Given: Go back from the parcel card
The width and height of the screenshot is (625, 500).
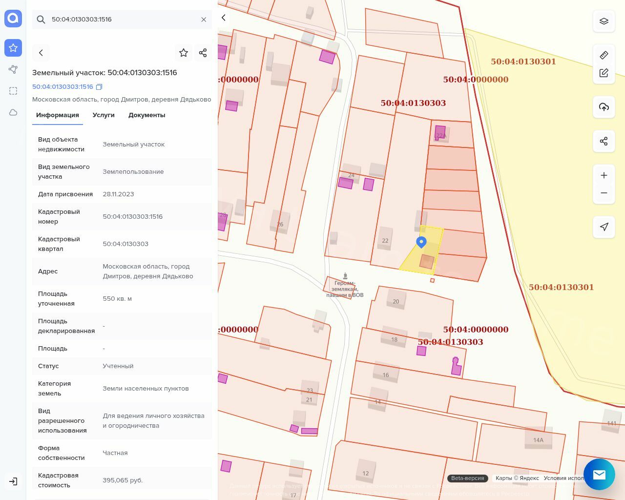Looking at the screenshot, I should [x=41, y=53].
